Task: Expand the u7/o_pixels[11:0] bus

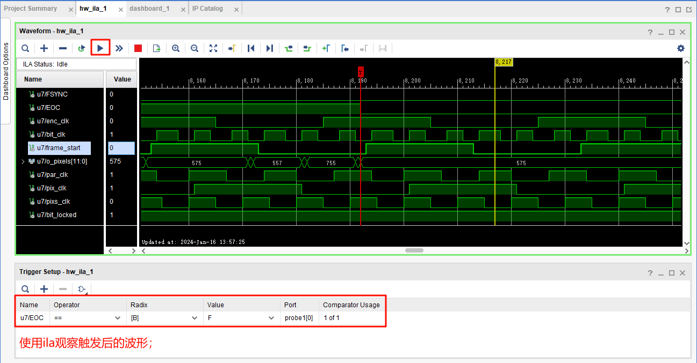Action: tap(23, 161)
